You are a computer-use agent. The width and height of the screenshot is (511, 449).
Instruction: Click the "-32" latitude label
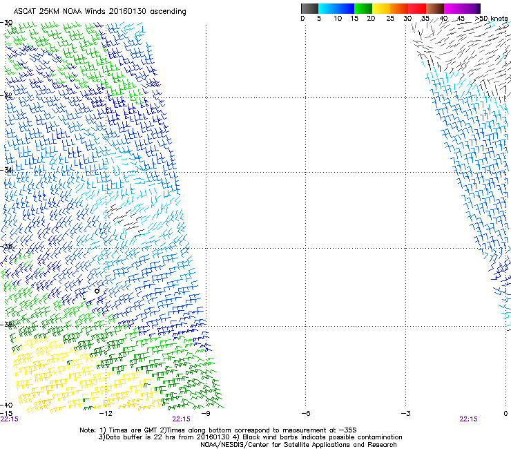(x=6, y=95)
